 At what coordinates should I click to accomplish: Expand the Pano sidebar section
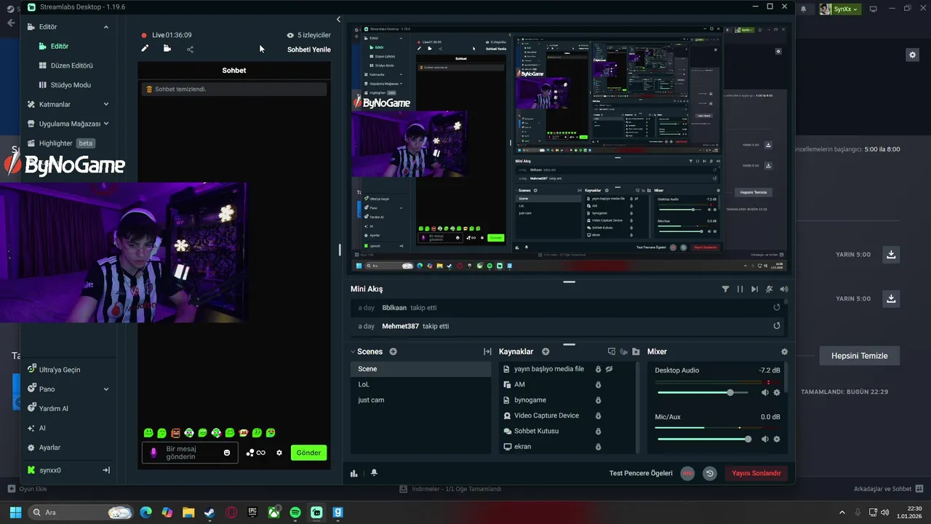[x=106, y=389]
